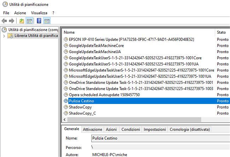
Task: Click the clock icon in the window title
Action: 5,4
